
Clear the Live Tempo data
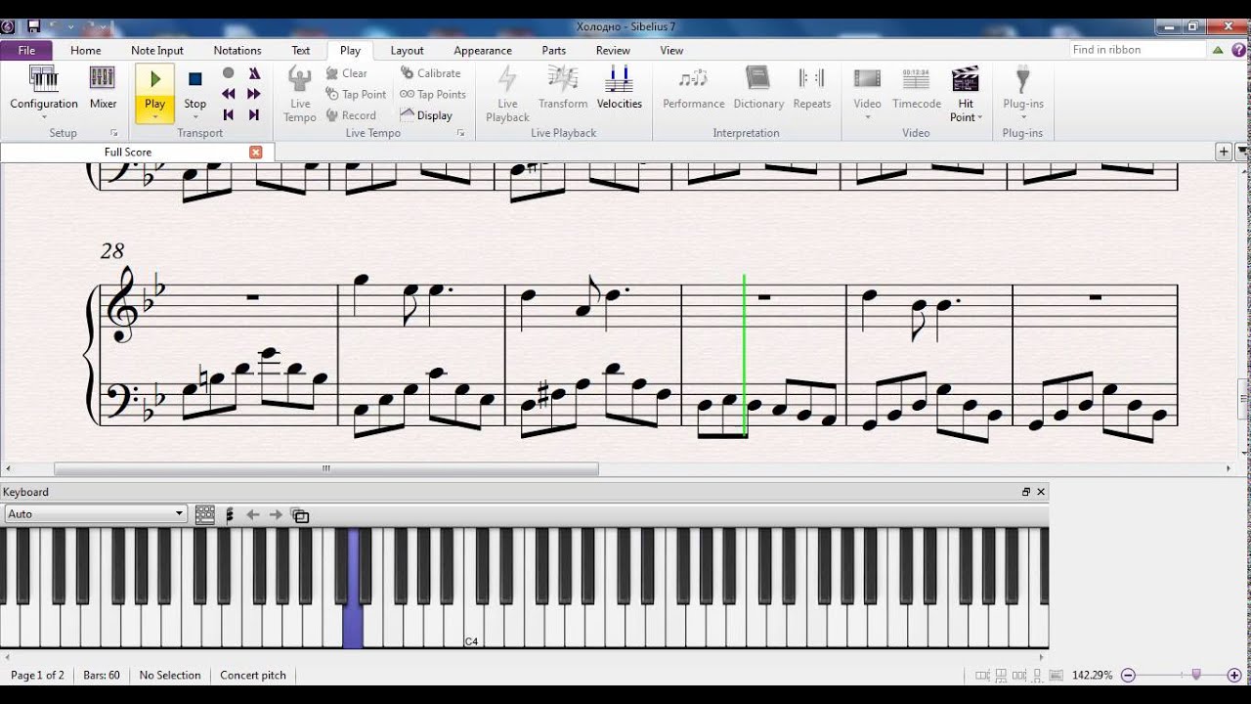pos(346,73)
